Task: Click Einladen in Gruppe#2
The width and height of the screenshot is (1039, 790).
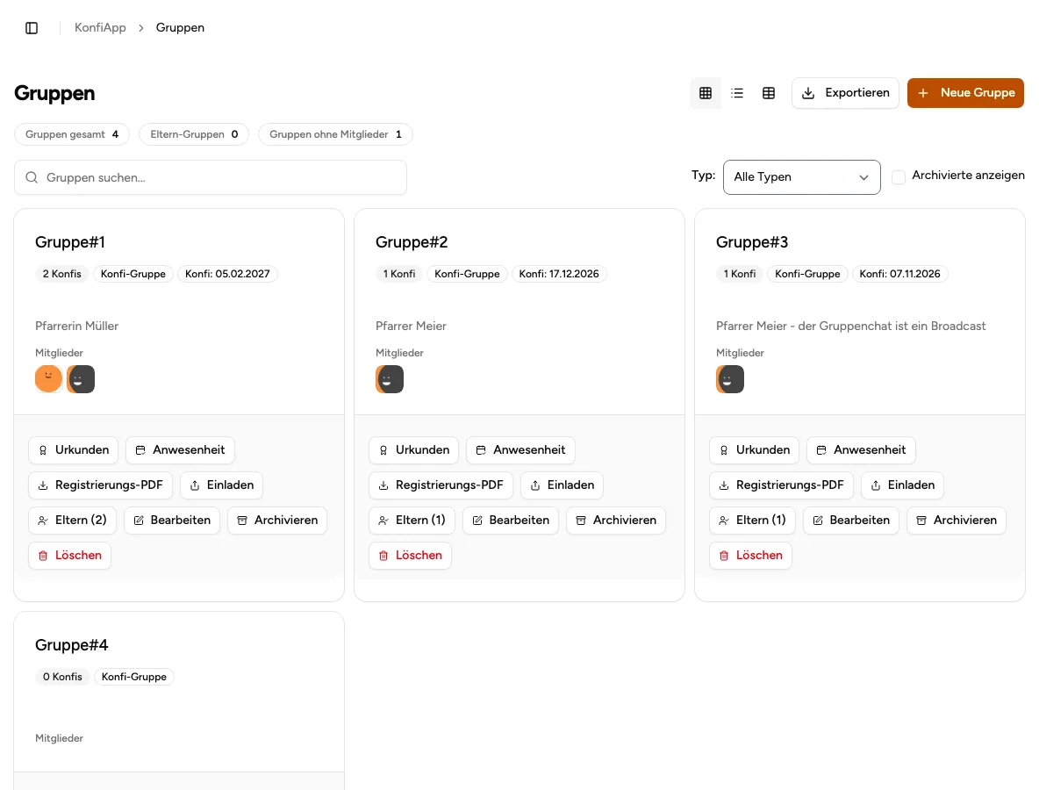Action: 562,485
